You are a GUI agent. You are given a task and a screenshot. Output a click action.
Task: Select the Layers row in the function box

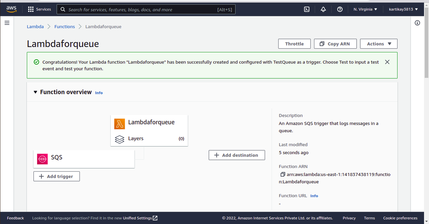click(x=149, y=138)
